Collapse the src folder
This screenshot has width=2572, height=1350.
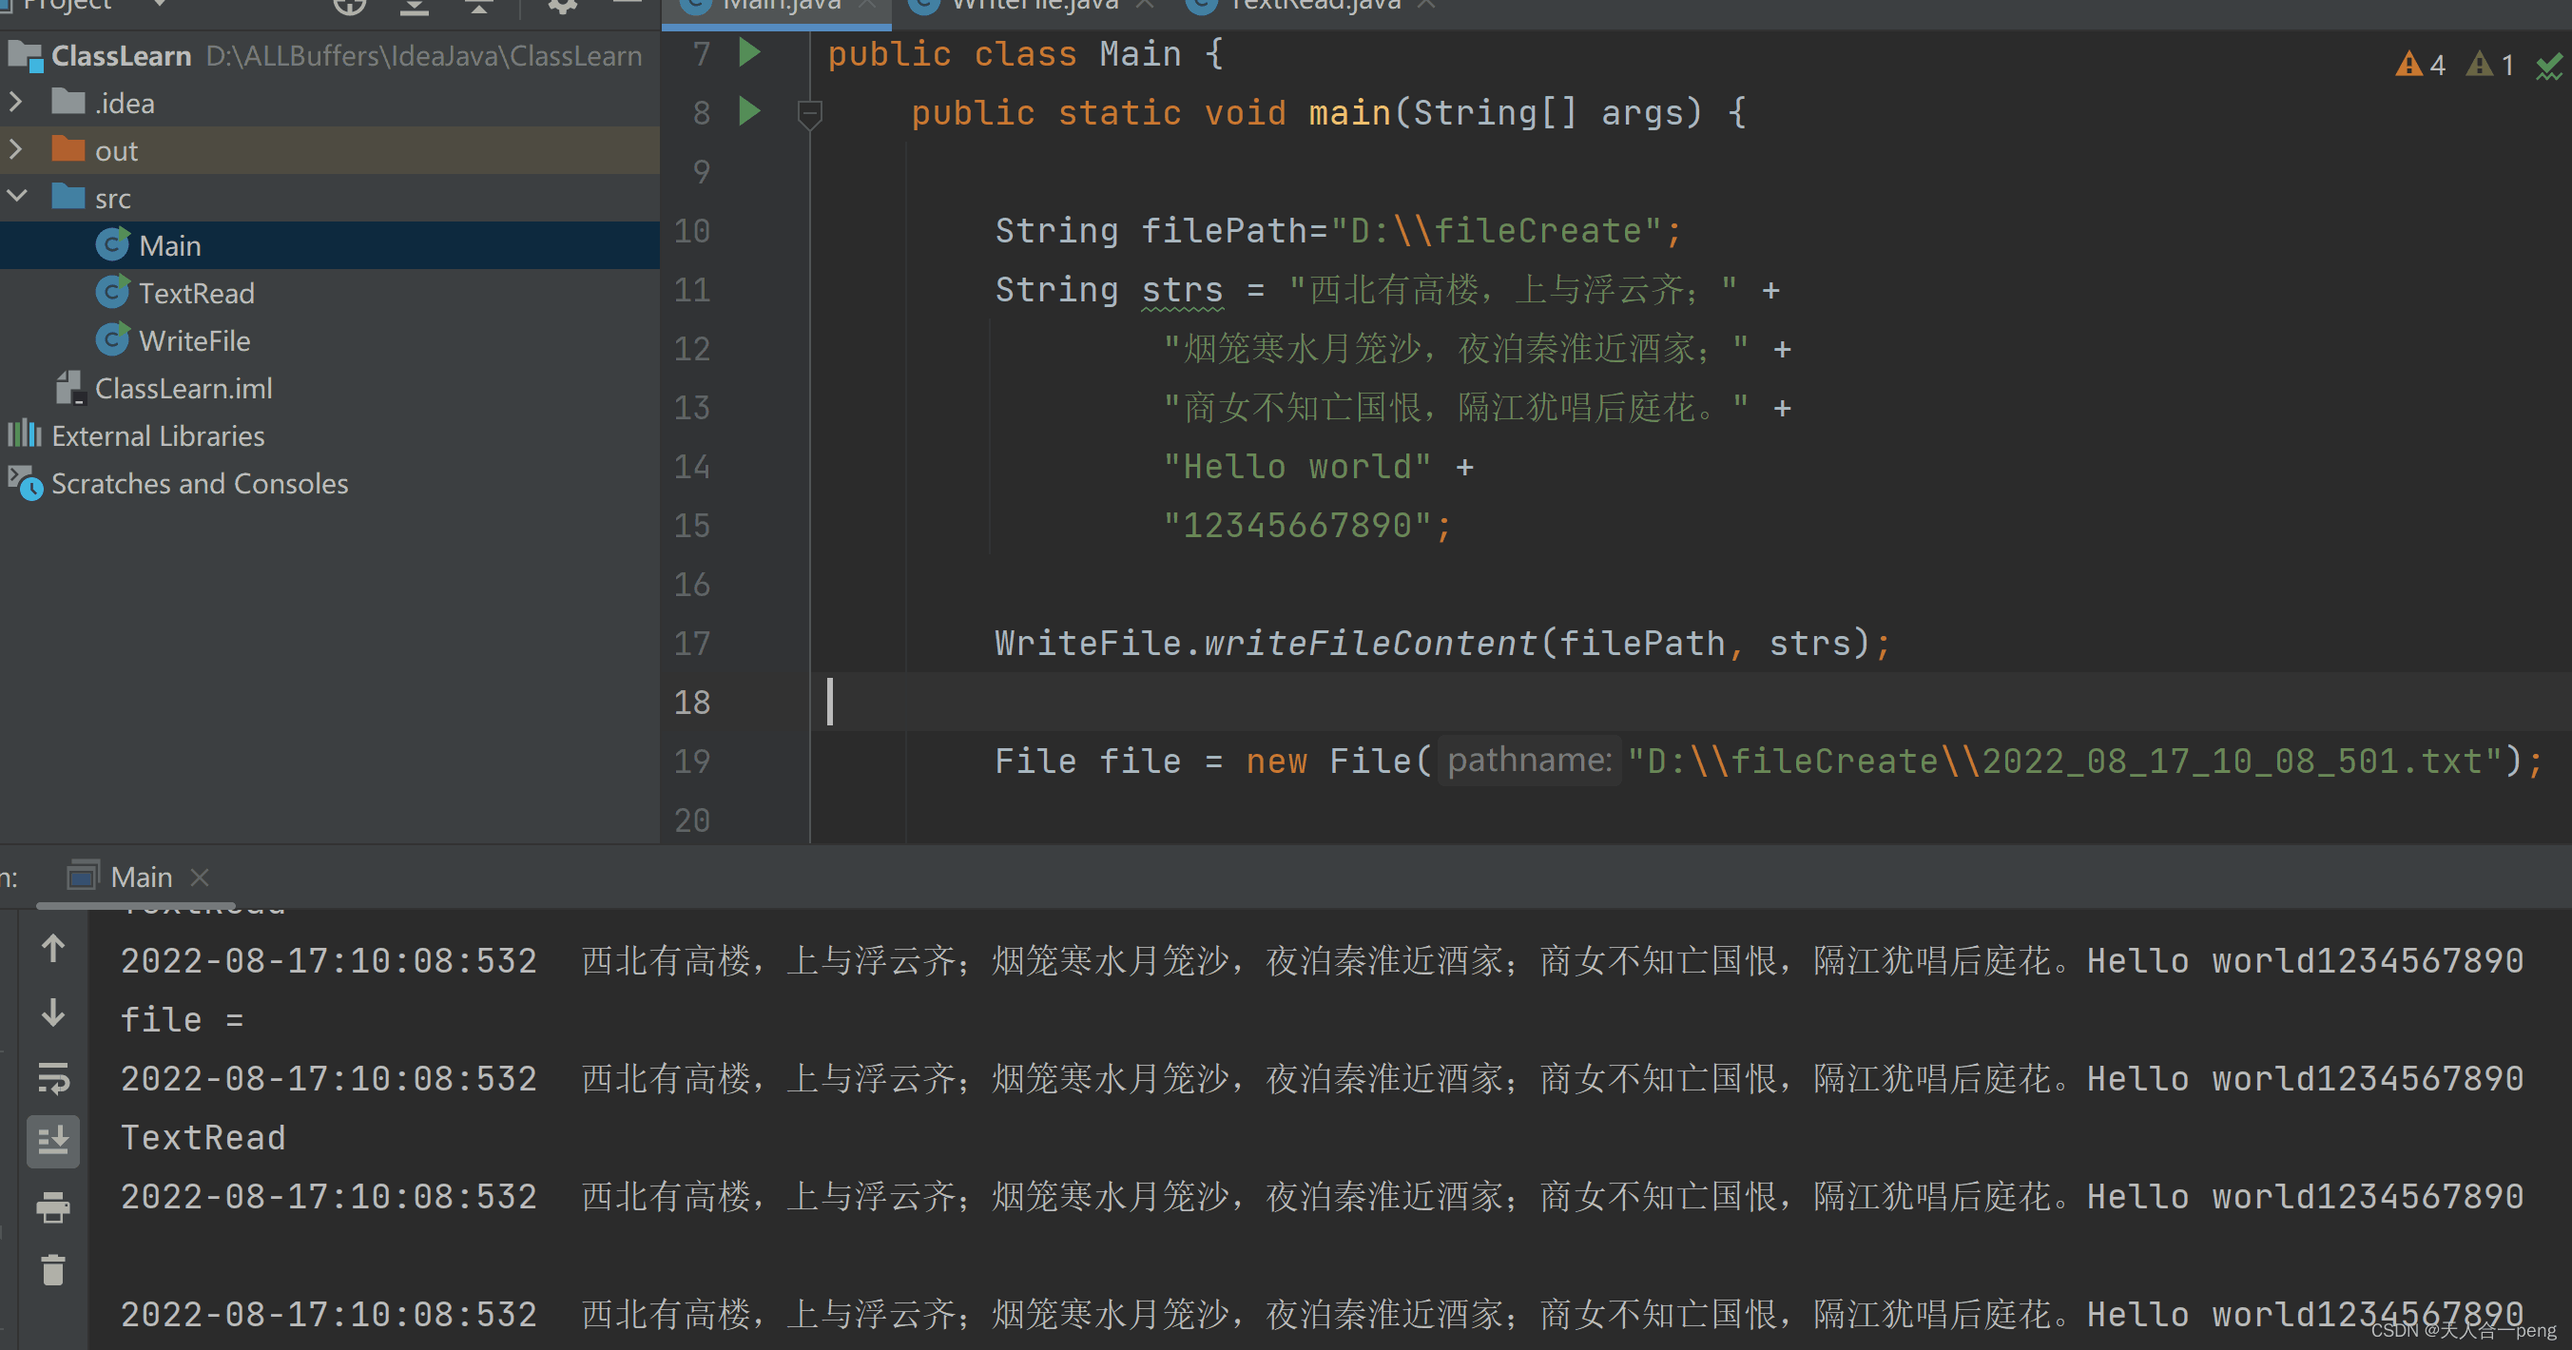[x=16, y=197]
